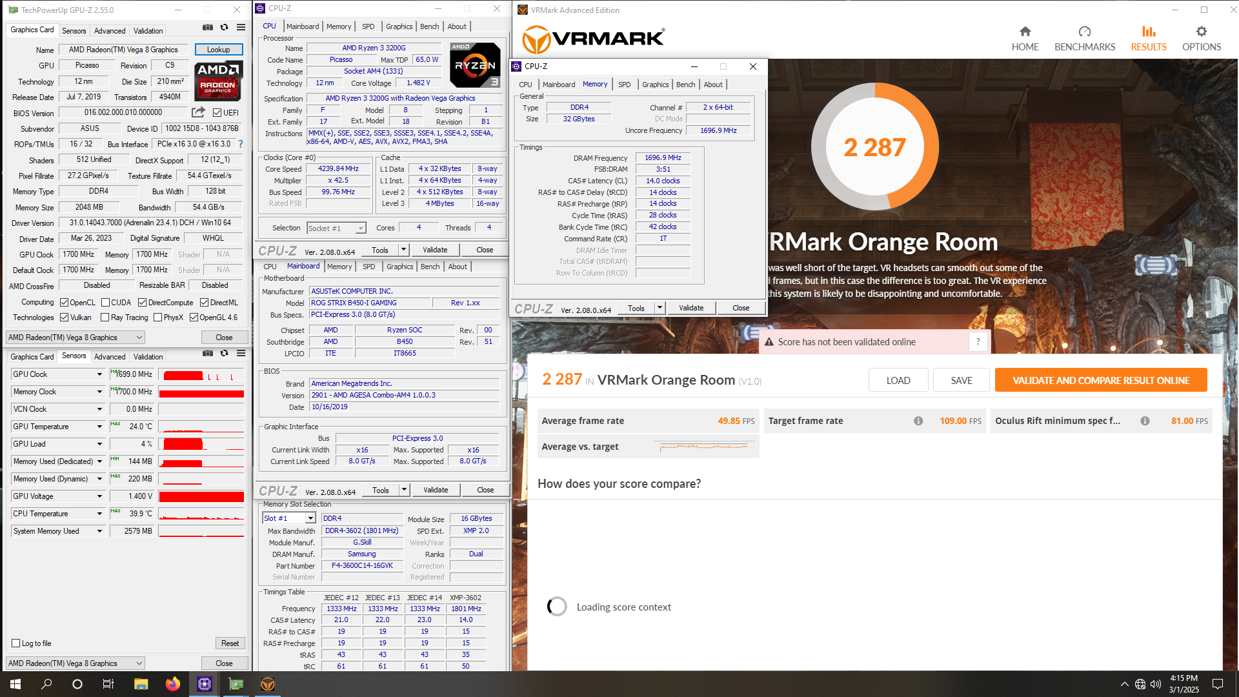Expand the GPU Voltage sensor dropdown
This screenshot has height=697, width=1239.
pos(99,496)
